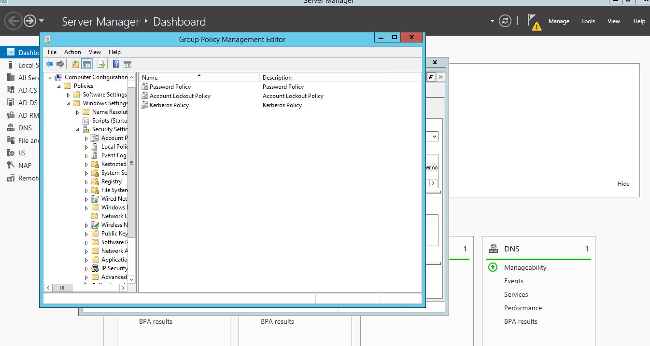The width and height of the screenshot is (650, 346).
Task: Click the green Manageability status icon in DNS tile
Action: [x=493, y=267]
